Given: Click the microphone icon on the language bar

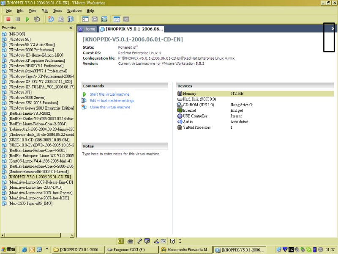Looking at the screenshot, I should click(x=139, y=241).
